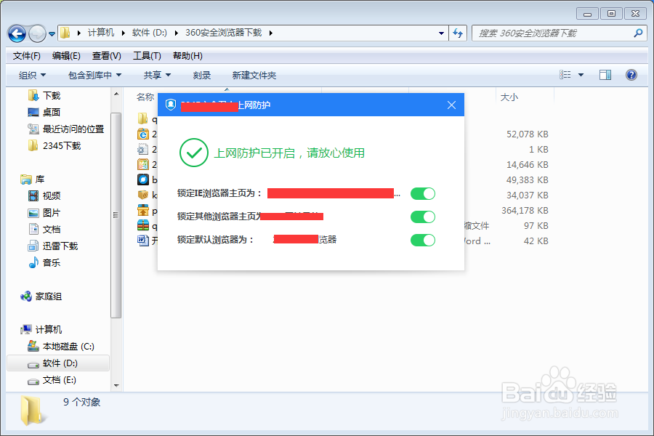
Task: Click the 名称 column header
Action: (145, 97)
